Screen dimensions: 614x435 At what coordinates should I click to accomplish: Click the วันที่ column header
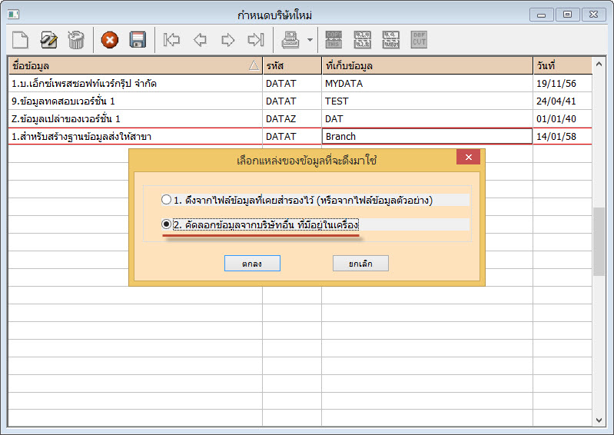pos(563,65)
